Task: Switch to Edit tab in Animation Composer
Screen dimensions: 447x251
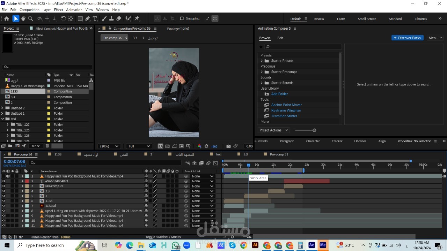Action: (280, 38)
